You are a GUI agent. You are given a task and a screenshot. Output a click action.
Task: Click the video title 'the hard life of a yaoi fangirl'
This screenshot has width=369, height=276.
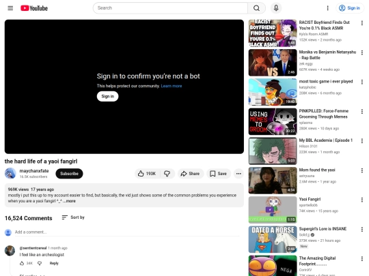[41, 162]
